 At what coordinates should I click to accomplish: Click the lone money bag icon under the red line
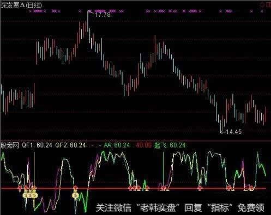pos(75,195)
